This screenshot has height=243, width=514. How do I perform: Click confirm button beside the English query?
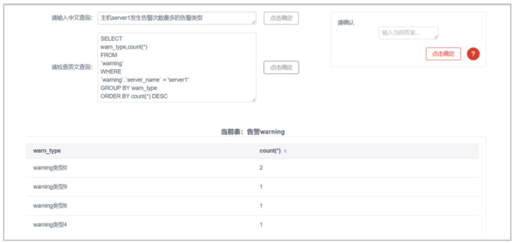(281, 67)
